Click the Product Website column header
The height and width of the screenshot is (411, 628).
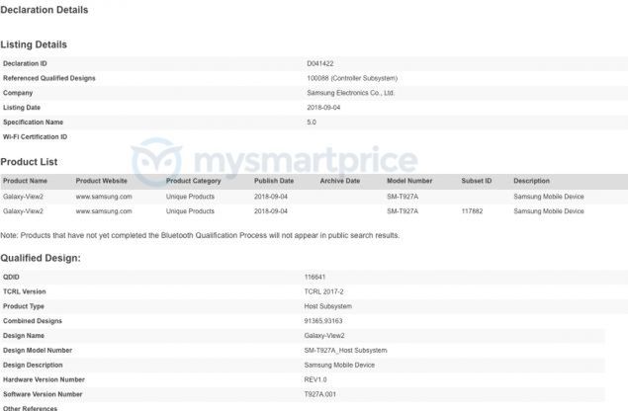[x=101, y=181]
